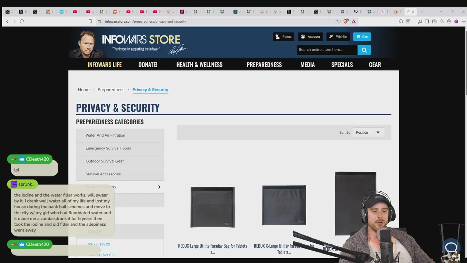Screen dimensions: 467x263
Task: Go back using the browser back arrow
Action: coord(7,22)
